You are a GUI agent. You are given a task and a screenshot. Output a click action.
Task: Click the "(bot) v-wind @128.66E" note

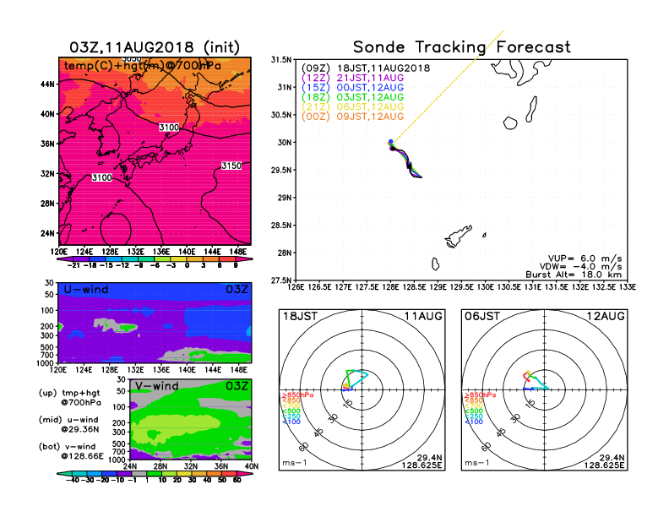pyautogui.click(x=71, y=451)
